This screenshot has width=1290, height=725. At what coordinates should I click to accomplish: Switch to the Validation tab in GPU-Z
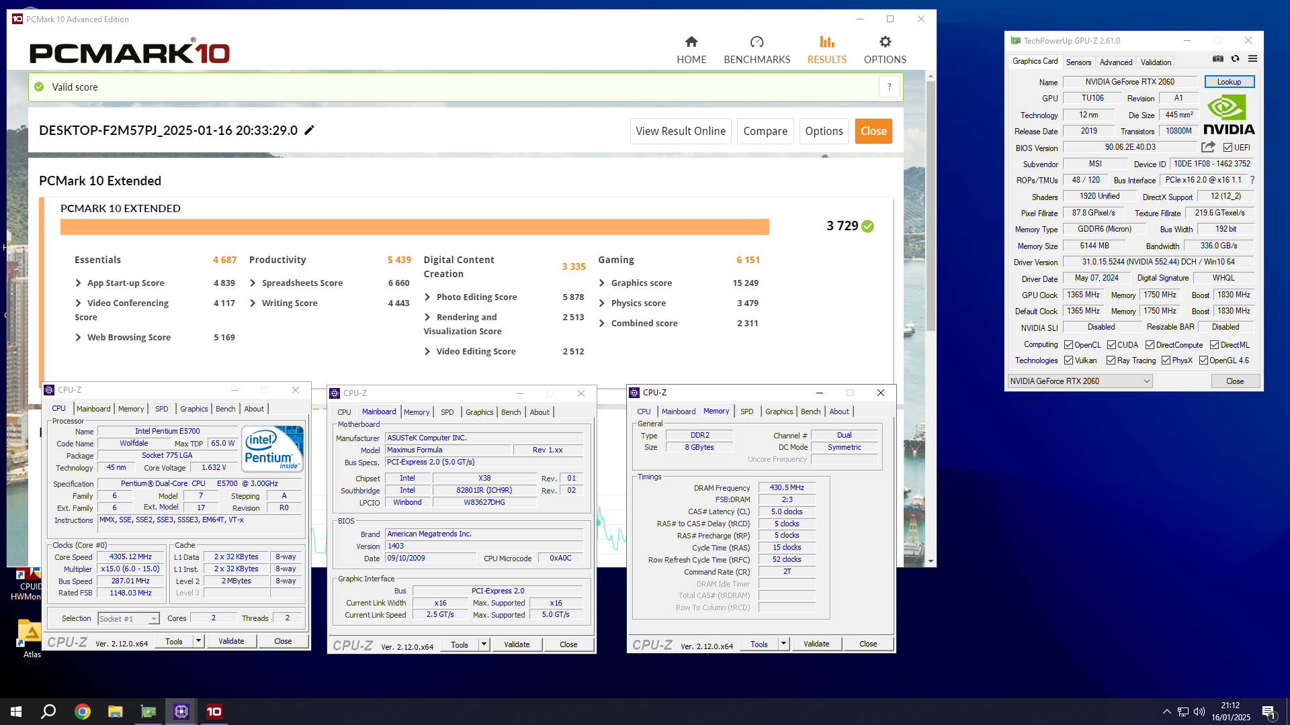[x=1156, y=62]
